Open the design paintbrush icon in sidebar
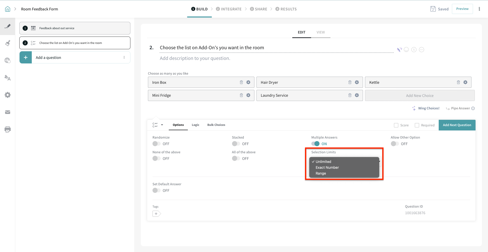This screenshot has width=488, height=252. click(8, 43)
